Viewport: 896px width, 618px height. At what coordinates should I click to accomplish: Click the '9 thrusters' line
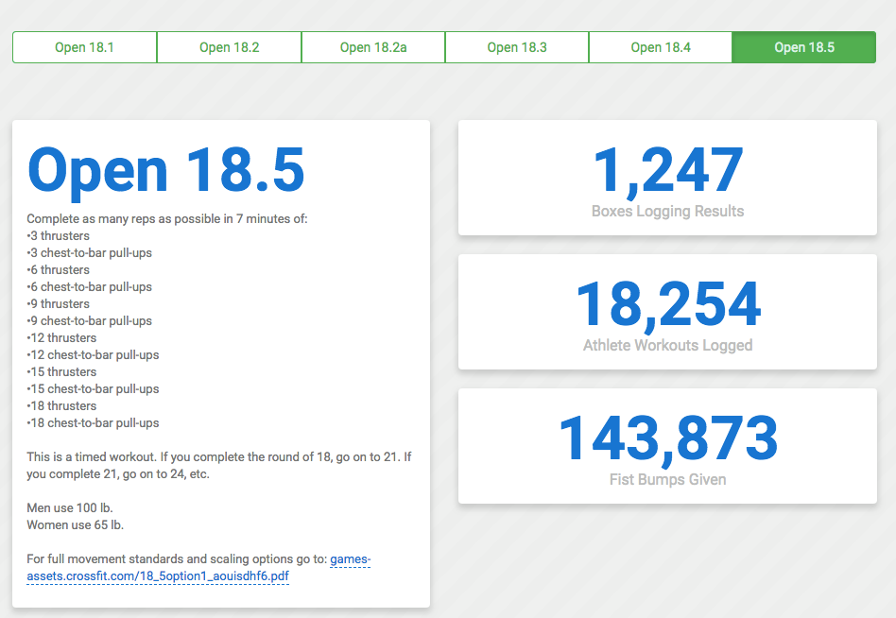[59, 304]
